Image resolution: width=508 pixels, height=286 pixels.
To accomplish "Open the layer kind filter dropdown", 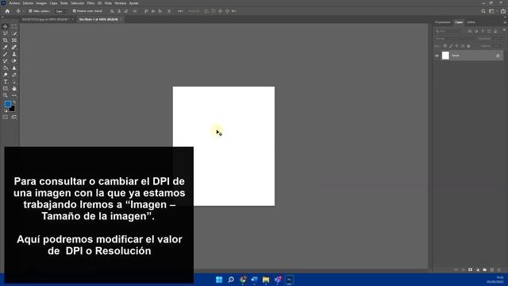I will [x=449, y=31].
